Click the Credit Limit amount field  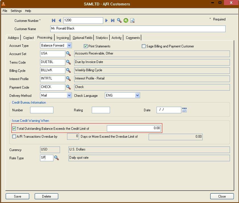click(134, 128)
